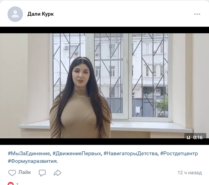This screenshot has height=185, width=209.
Task: Share the post using the arrow icon
Action: coord(57,173)
